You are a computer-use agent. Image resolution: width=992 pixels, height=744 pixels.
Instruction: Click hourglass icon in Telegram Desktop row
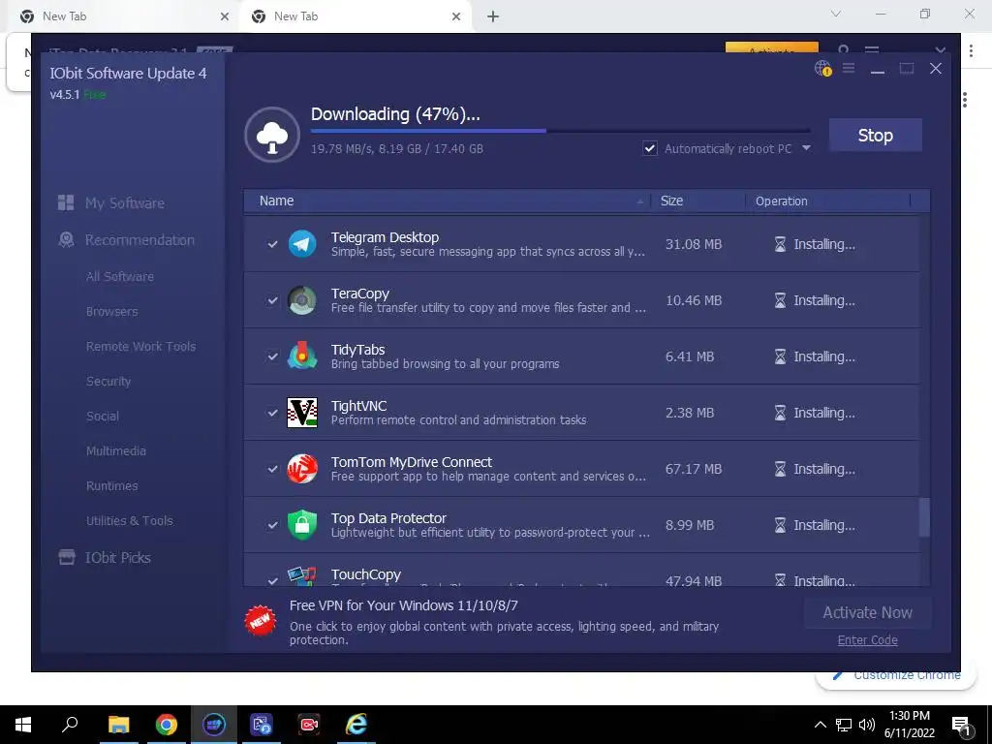pos(780,244)
